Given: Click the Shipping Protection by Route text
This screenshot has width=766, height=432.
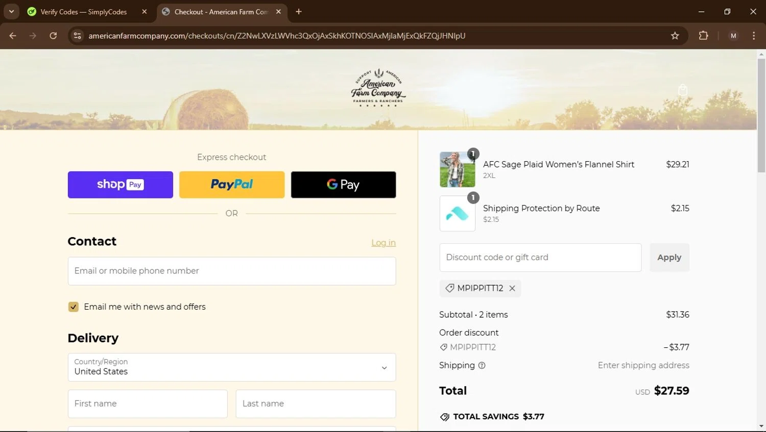Looking at the screenshot, I should pos(541,208).
